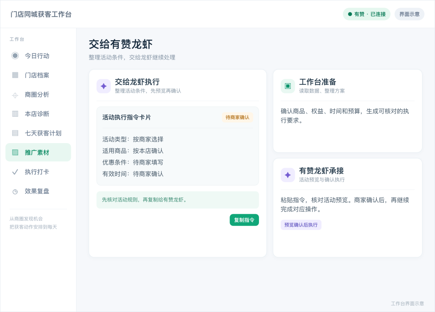The image size is (435, 312).
Task: Open 执行打卡 in the sidebar
Action: tap(38, 172)
